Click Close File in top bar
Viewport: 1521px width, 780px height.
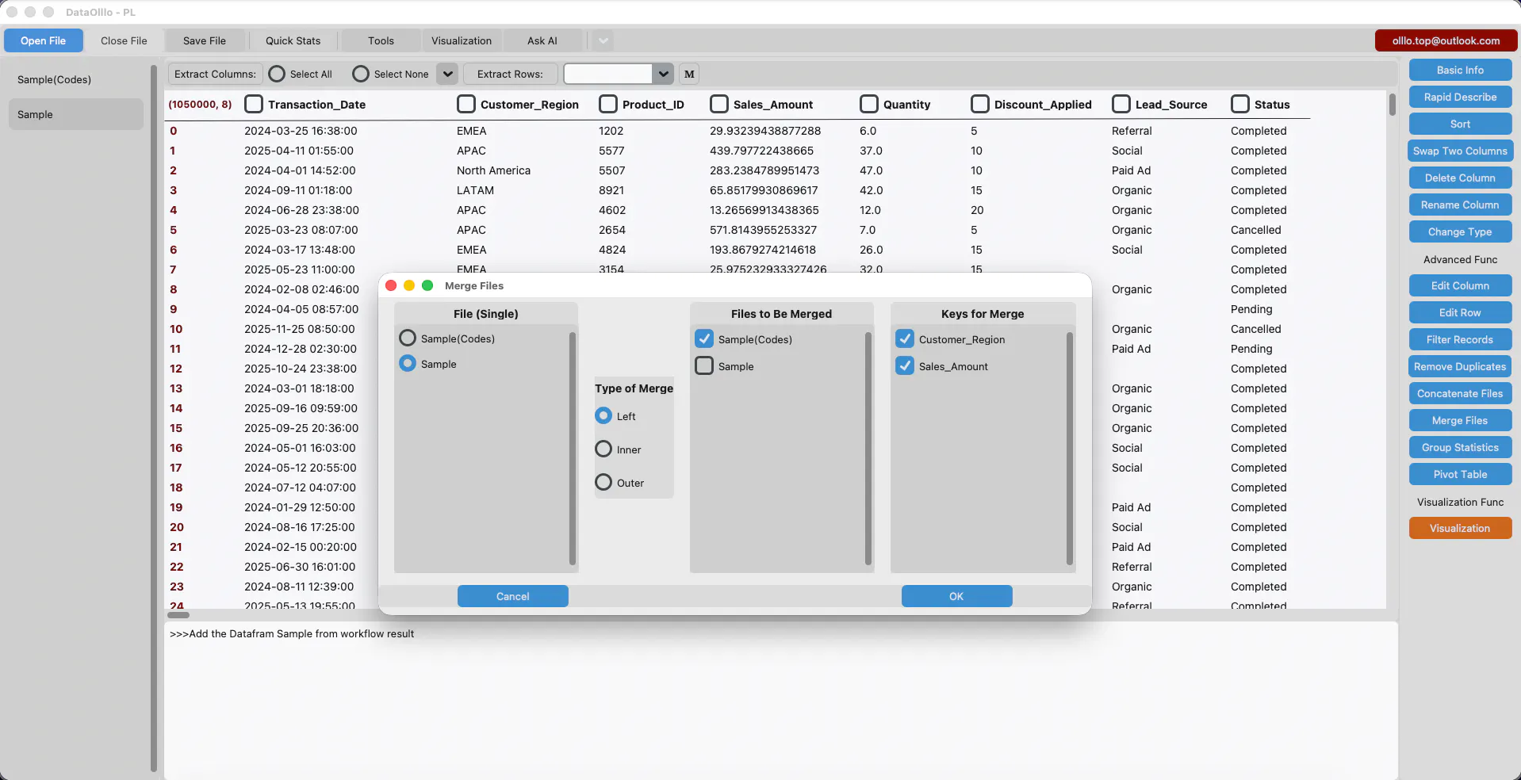[x=124, y=40]
